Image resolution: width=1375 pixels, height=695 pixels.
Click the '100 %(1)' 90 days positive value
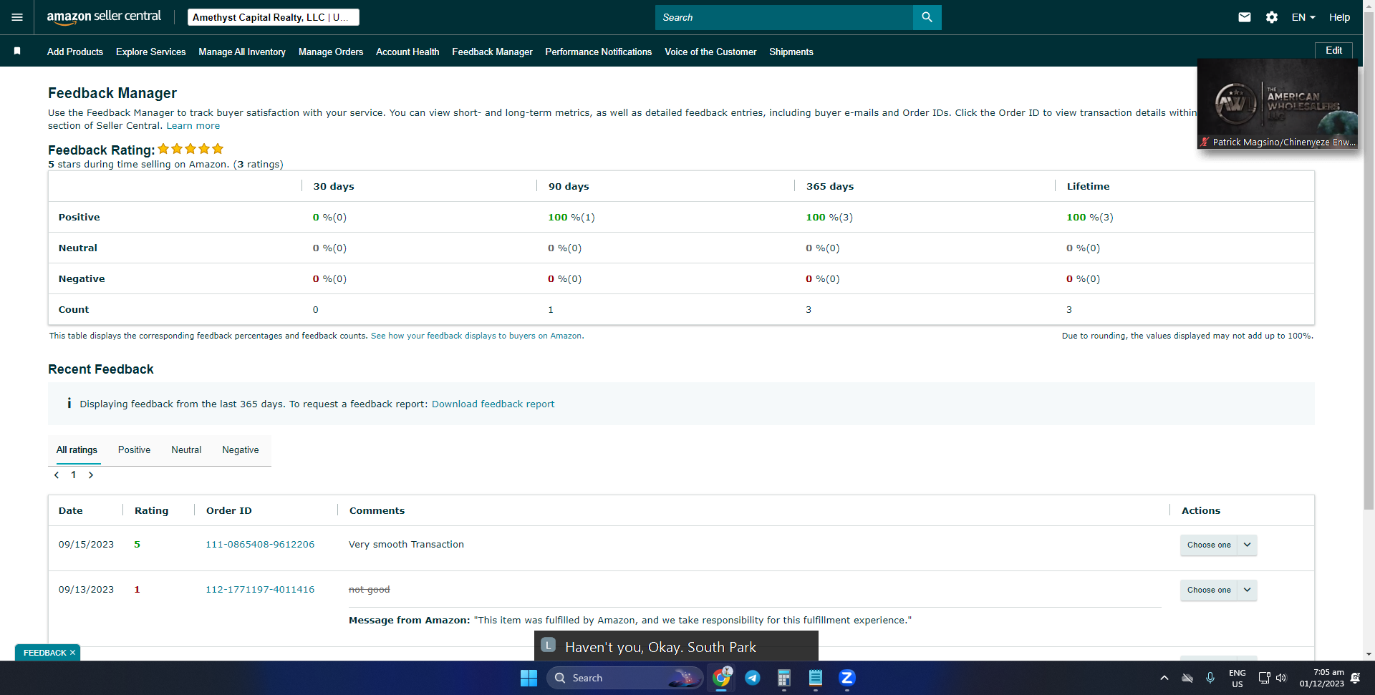coord(571,218)
